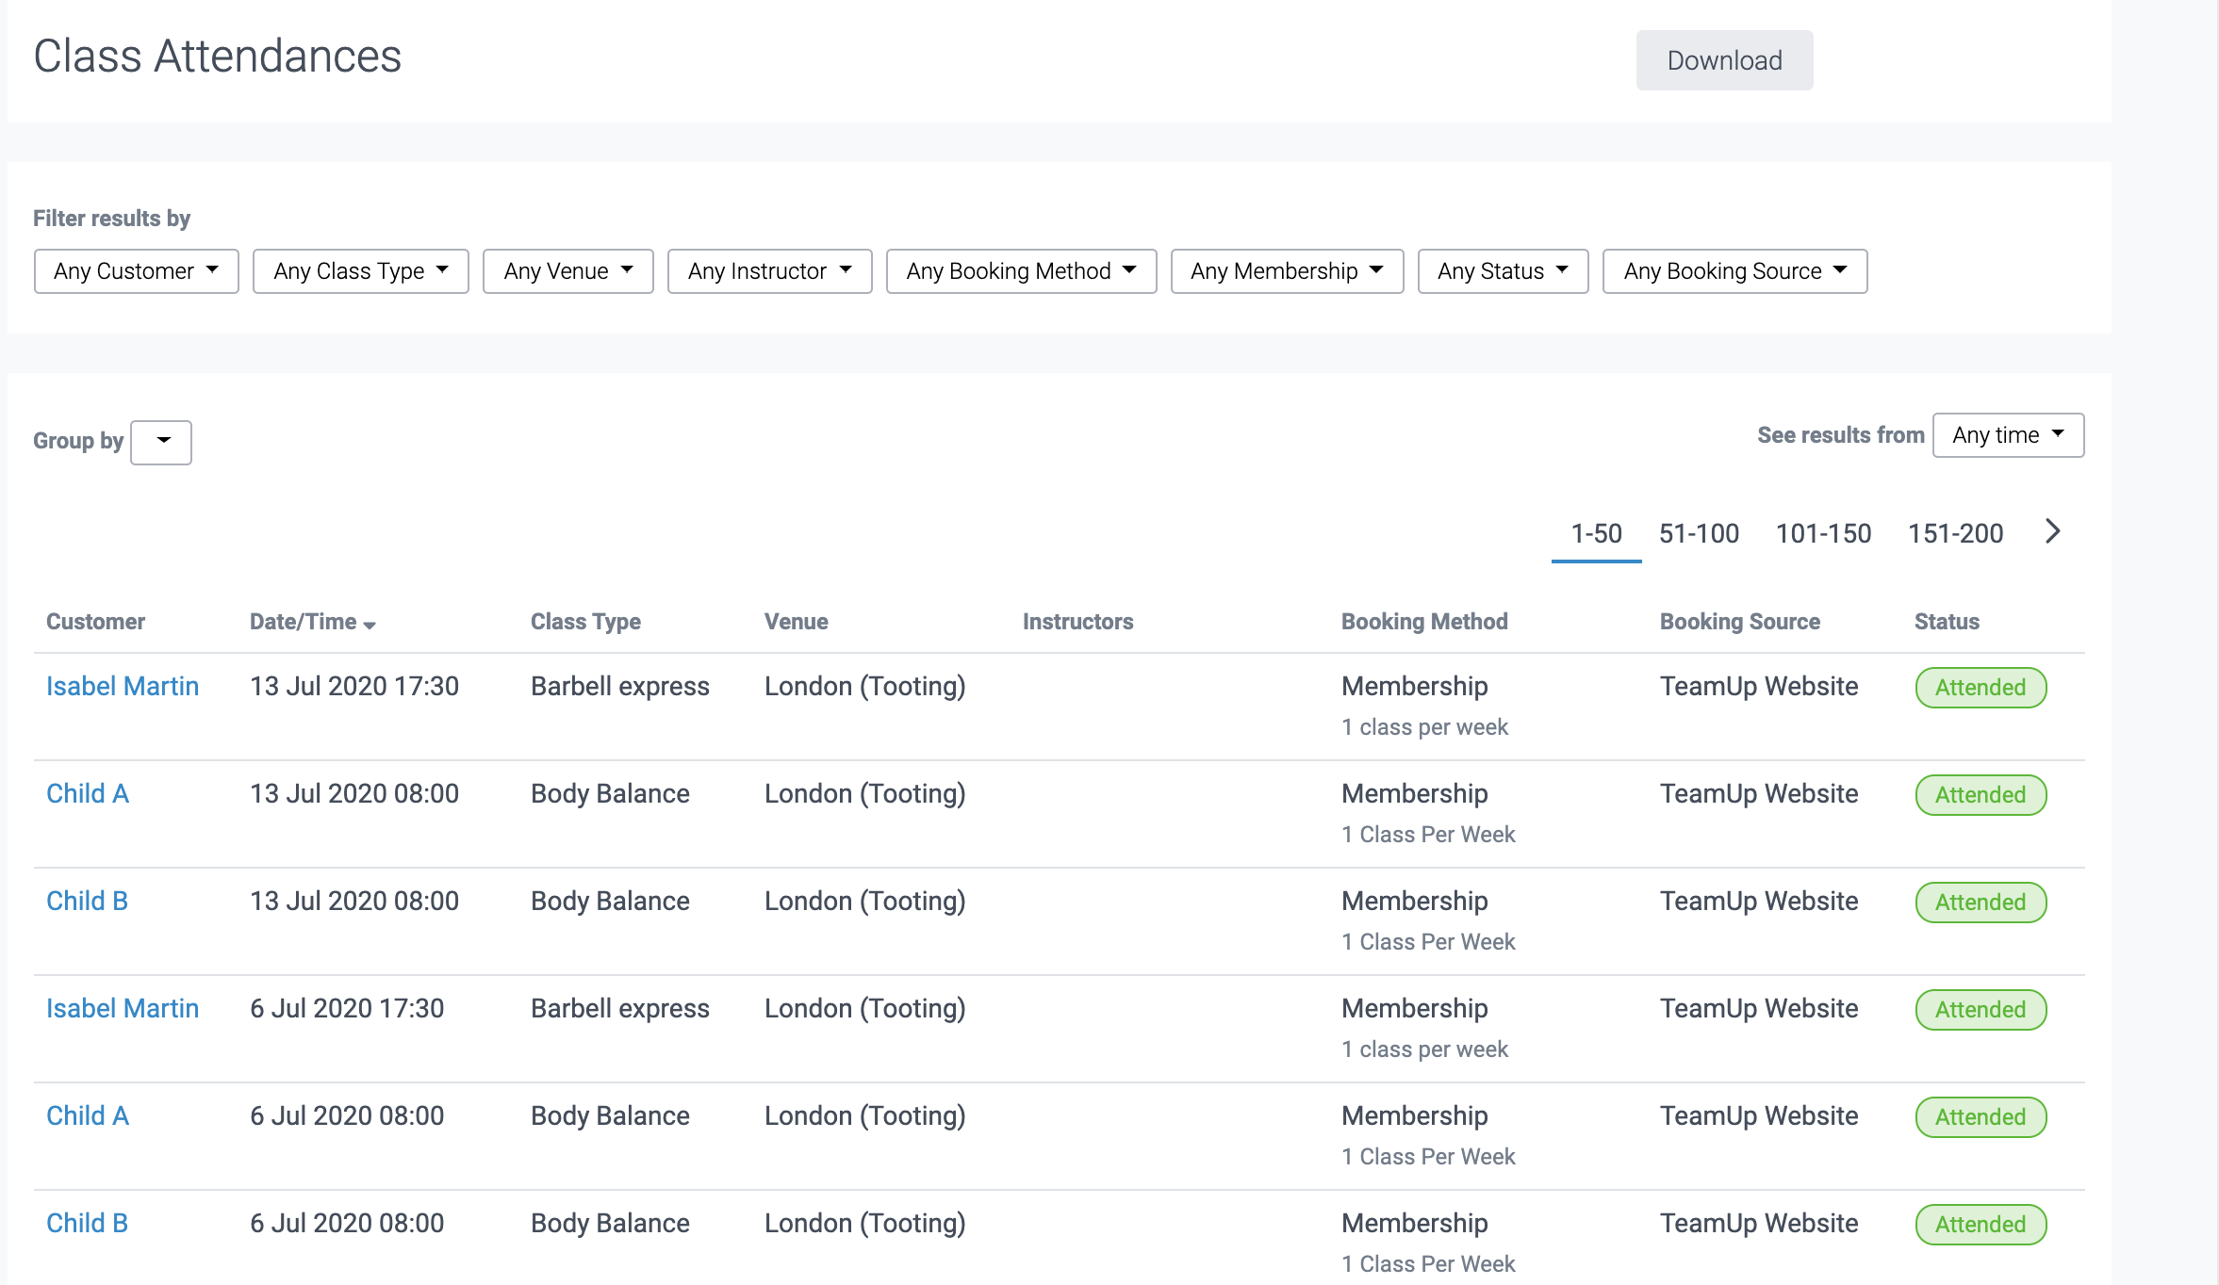
Task: Expand the Any Class Type filter
Action: 360,271
